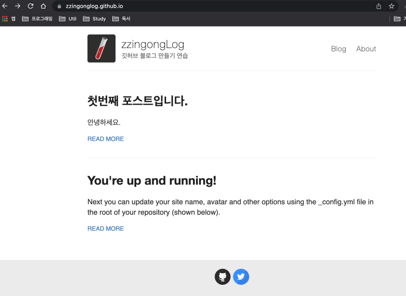This screenshot has height=300, width=406.
Task: Go to the About nav item
Action: tap(366, 49)
